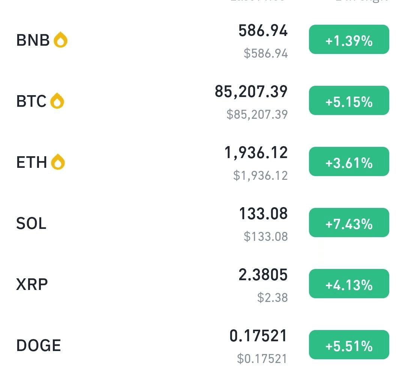Tap the flame icon beside ETH
The height and width of the screenshot is (372, 405).
(58, 162)
